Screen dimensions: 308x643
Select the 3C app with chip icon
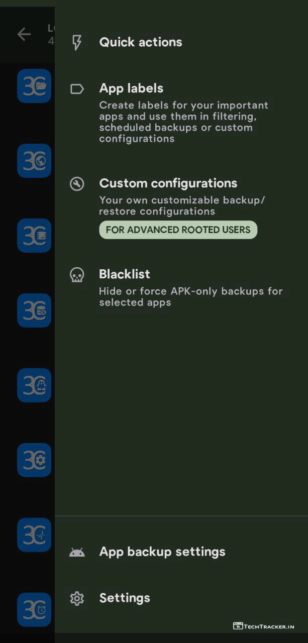34,236
